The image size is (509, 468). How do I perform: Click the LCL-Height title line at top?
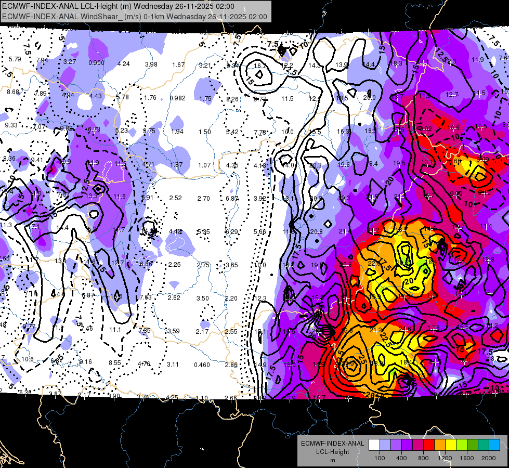click(x=118, y=6)
